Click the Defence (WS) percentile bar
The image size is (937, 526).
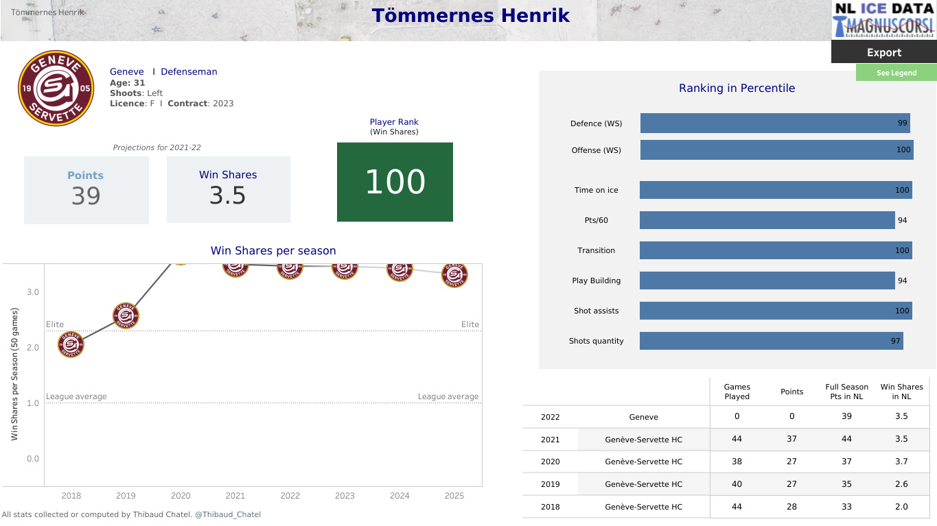pos(775,123)
